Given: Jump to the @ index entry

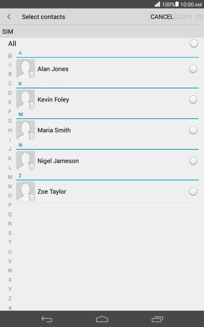Looking at the screenshot, I should tap(10, 56).
